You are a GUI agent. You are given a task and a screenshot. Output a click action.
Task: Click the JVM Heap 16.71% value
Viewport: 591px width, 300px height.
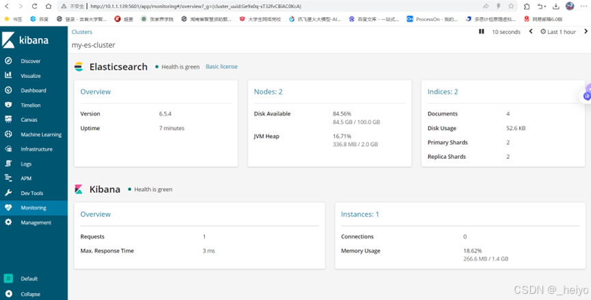[342, 136]
